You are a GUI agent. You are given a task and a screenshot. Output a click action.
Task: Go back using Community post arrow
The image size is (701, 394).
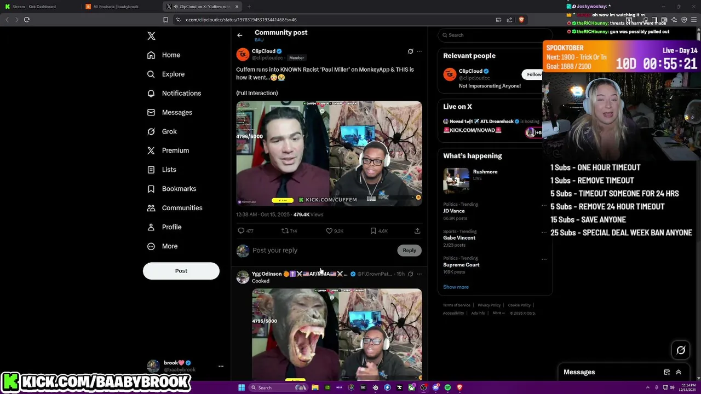pos(240,35)
